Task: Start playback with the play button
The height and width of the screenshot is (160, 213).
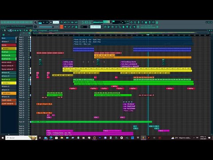Action: point(43,22)
